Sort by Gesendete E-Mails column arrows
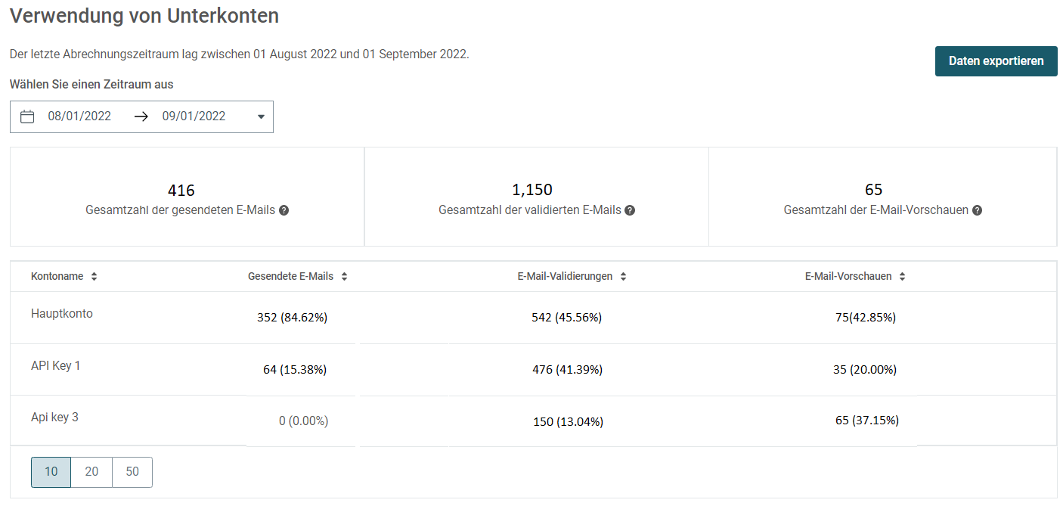 (344, 277)
